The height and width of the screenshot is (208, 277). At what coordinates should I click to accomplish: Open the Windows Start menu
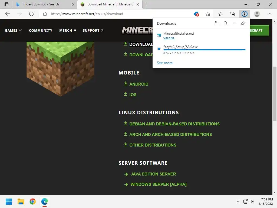[9, 201]
